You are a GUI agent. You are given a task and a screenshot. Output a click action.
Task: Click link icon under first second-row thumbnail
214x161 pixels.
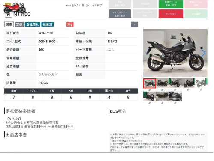point(150,103)
